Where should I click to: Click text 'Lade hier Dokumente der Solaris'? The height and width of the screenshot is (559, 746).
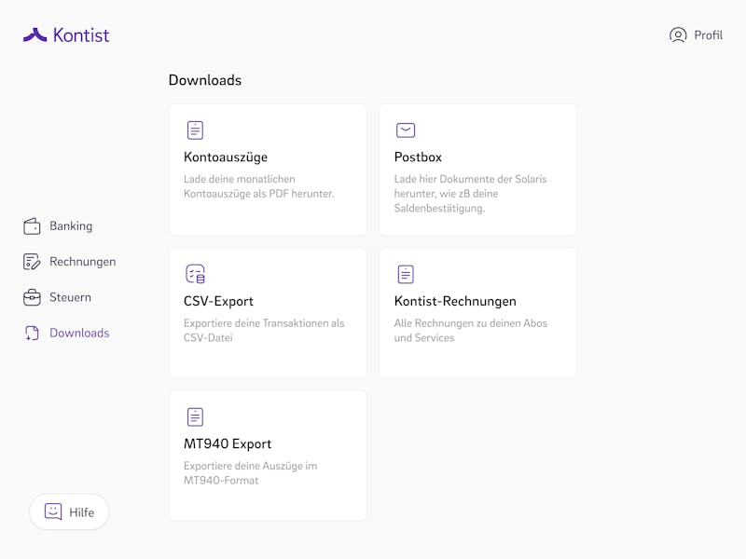[x=471, y=179]
